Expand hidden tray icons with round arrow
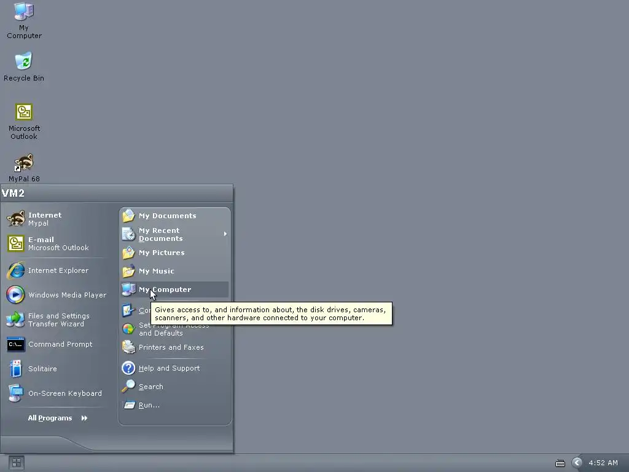629x472 pixels. point(577,463)
